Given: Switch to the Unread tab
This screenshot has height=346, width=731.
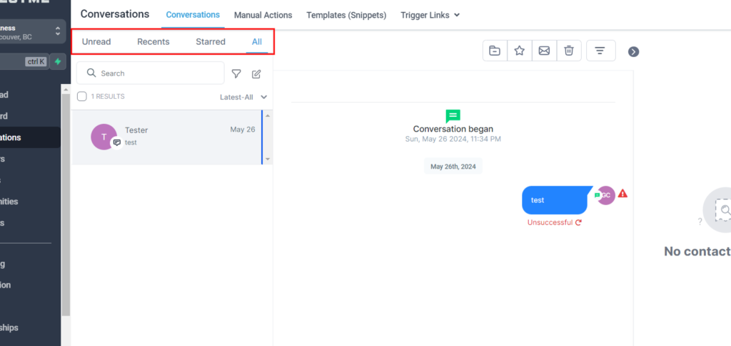Looking at the screenshot, I should coord(96,41).
